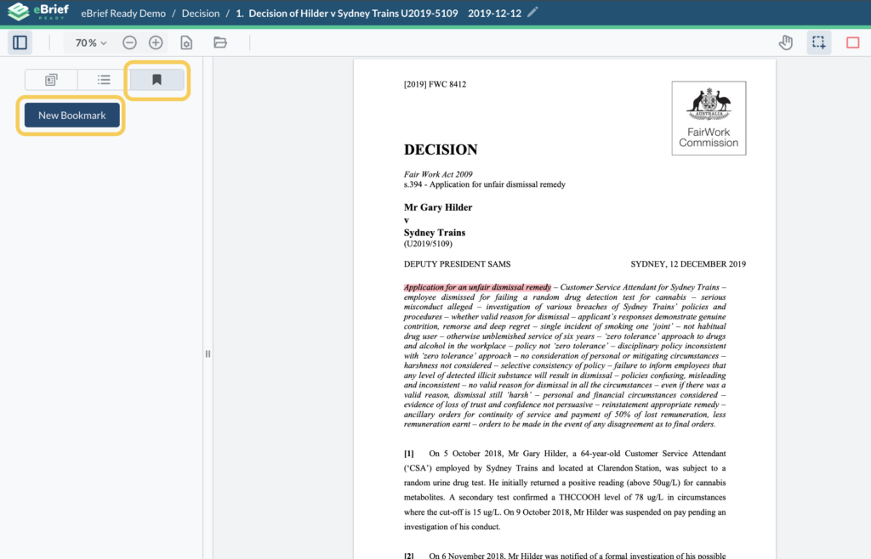Go to the Decision breadcrumb
Image resolution: width=871 pixels, height=559 pixels.
point(201,14)
